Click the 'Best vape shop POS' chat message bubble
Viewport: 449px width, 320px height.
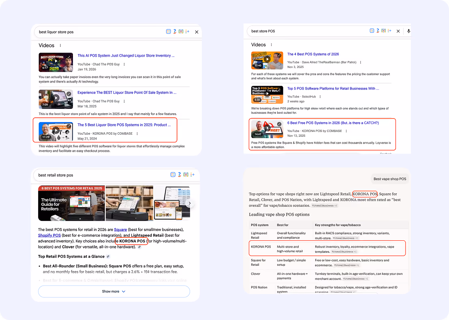390,179
